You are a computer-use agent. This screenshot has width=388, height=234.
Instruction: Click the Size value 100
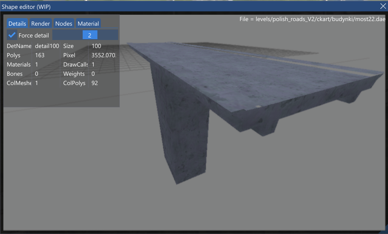[x=96, y=46]
